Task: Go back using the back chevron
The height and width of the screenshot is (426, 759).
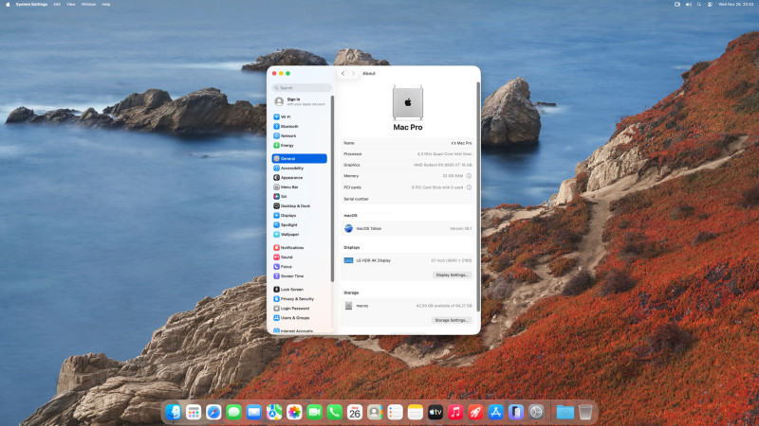Action: [342, 74]
